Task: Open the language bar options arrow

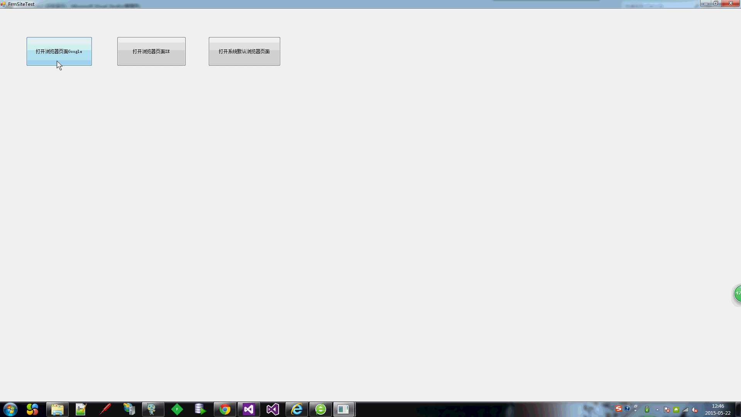Action: [635, 411]
